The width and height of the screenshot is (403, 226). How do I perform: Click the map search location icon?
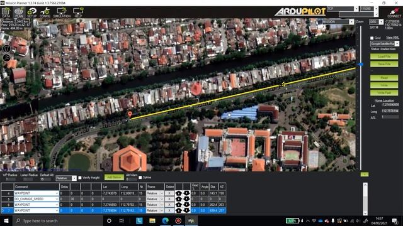6,58
